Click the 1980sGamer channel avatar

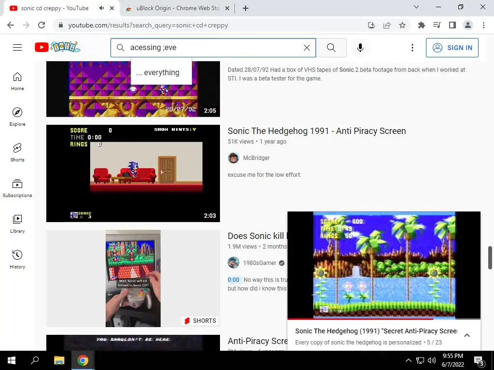click(233, 263)
